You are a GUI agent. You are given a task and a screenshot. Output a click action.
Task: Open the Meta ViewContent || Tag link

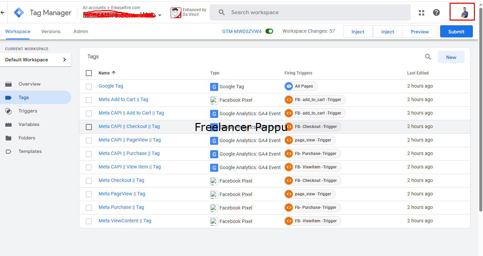[x=125, y=221]
